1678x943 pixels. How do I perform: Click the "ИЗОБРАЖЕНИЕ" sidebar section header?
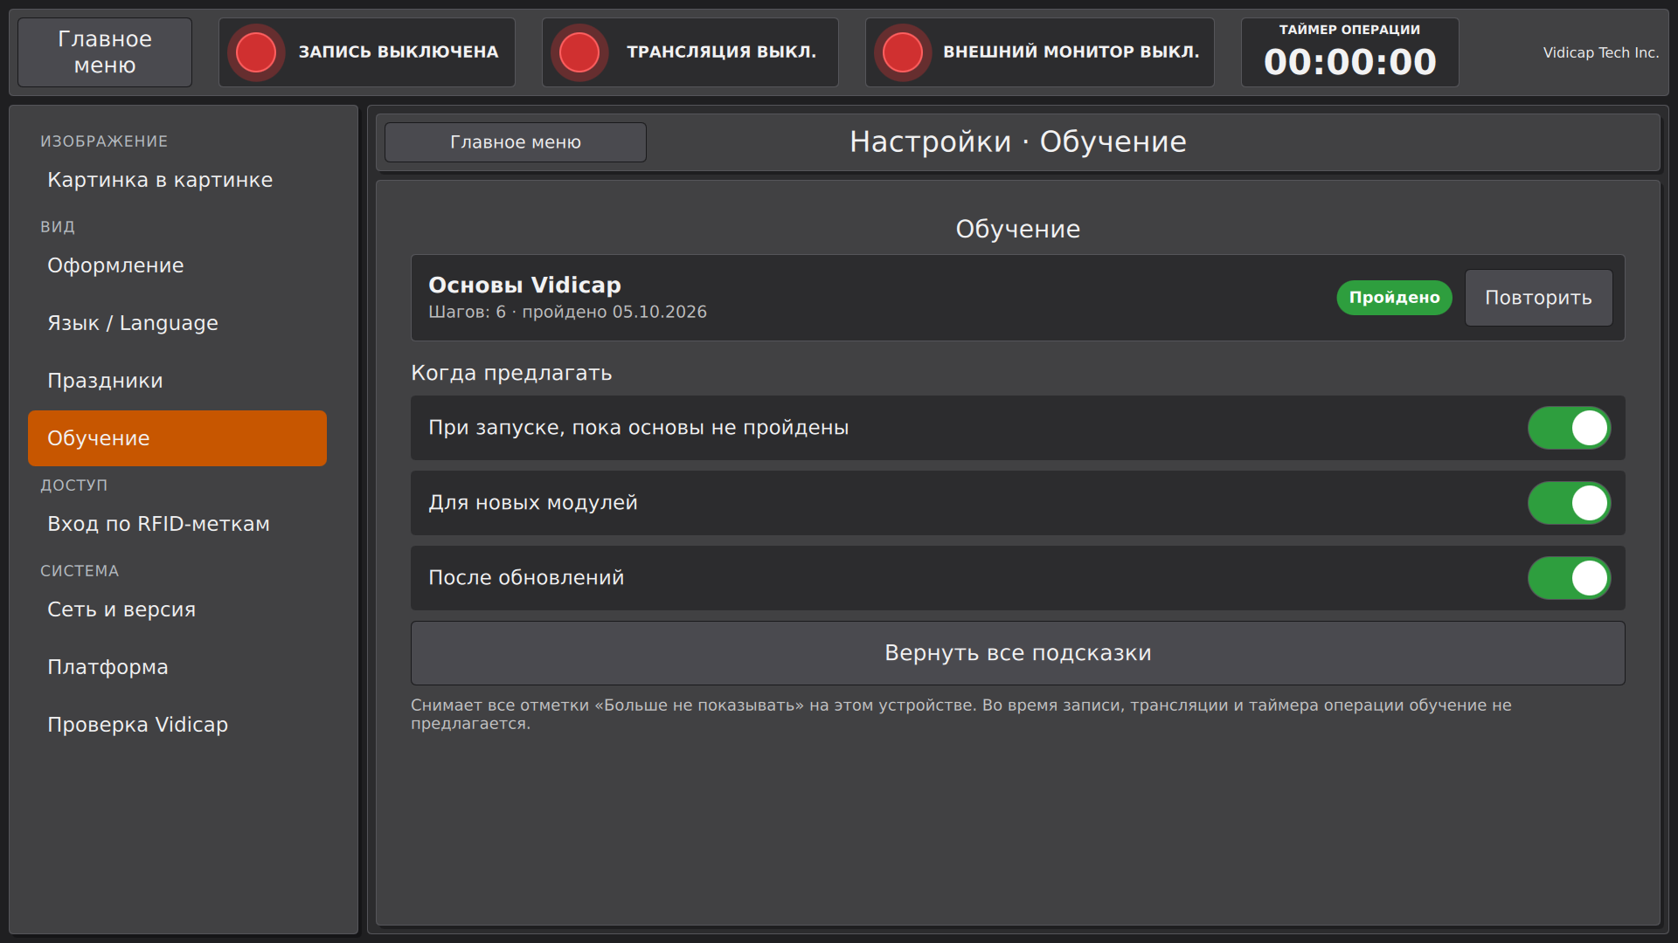click(x=104, y=141)
